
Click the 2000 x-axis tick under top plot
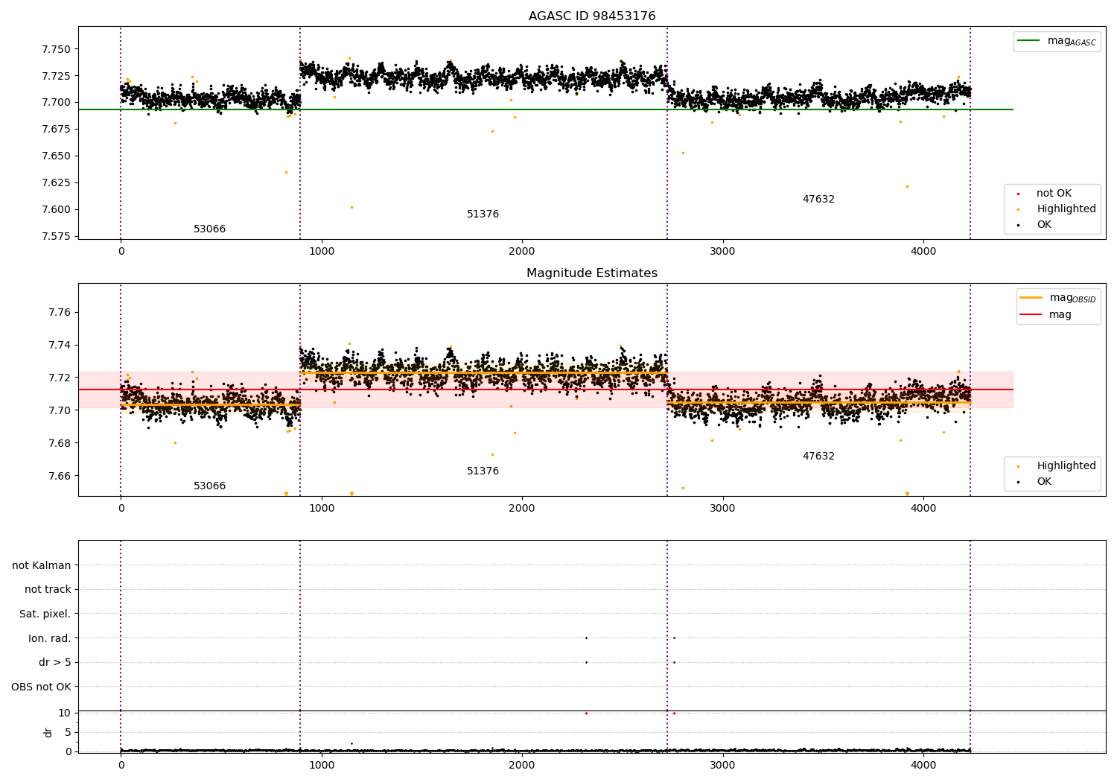(522, 252)
